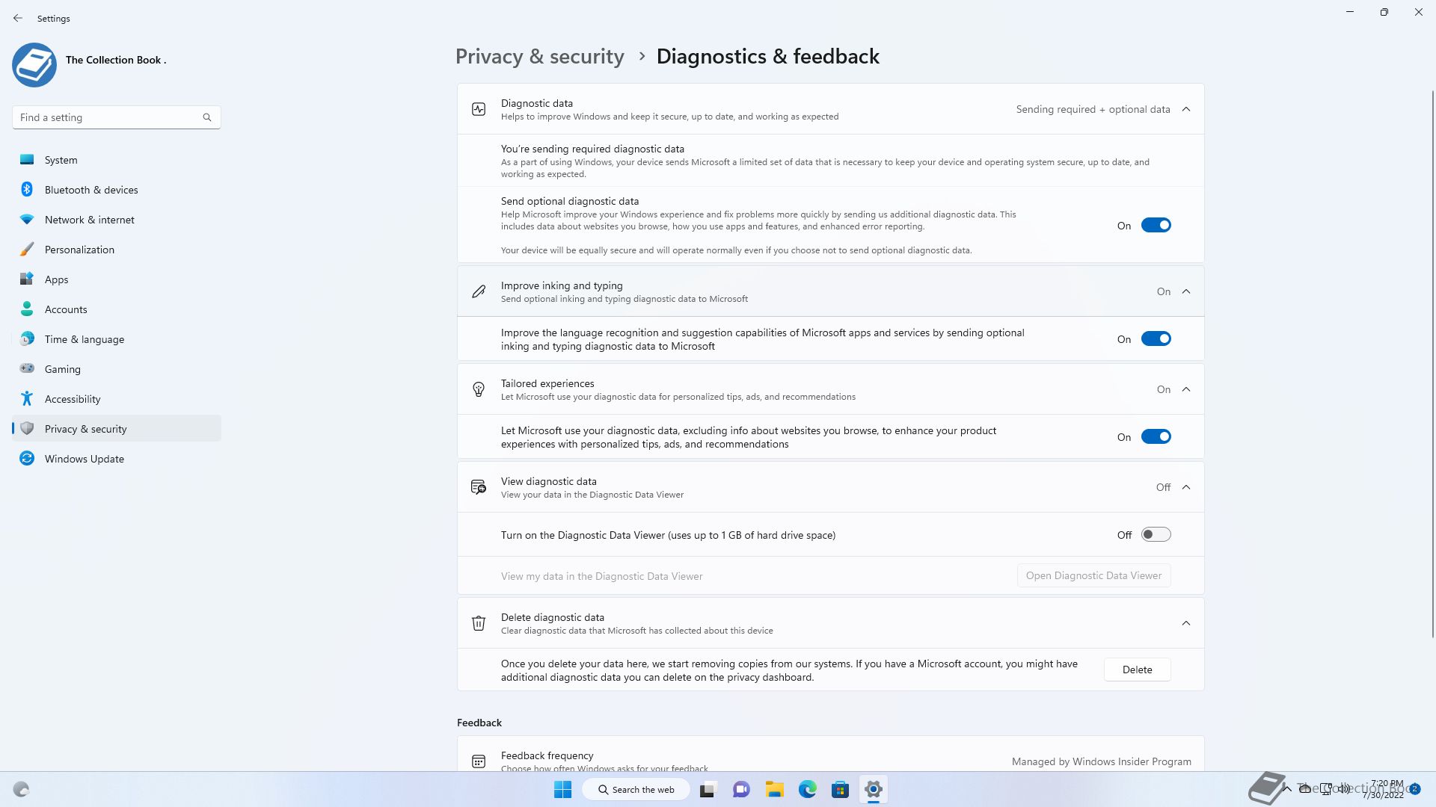Click the Accounts person icon
Screen dimensions: 1436x807
coord(27,309)
